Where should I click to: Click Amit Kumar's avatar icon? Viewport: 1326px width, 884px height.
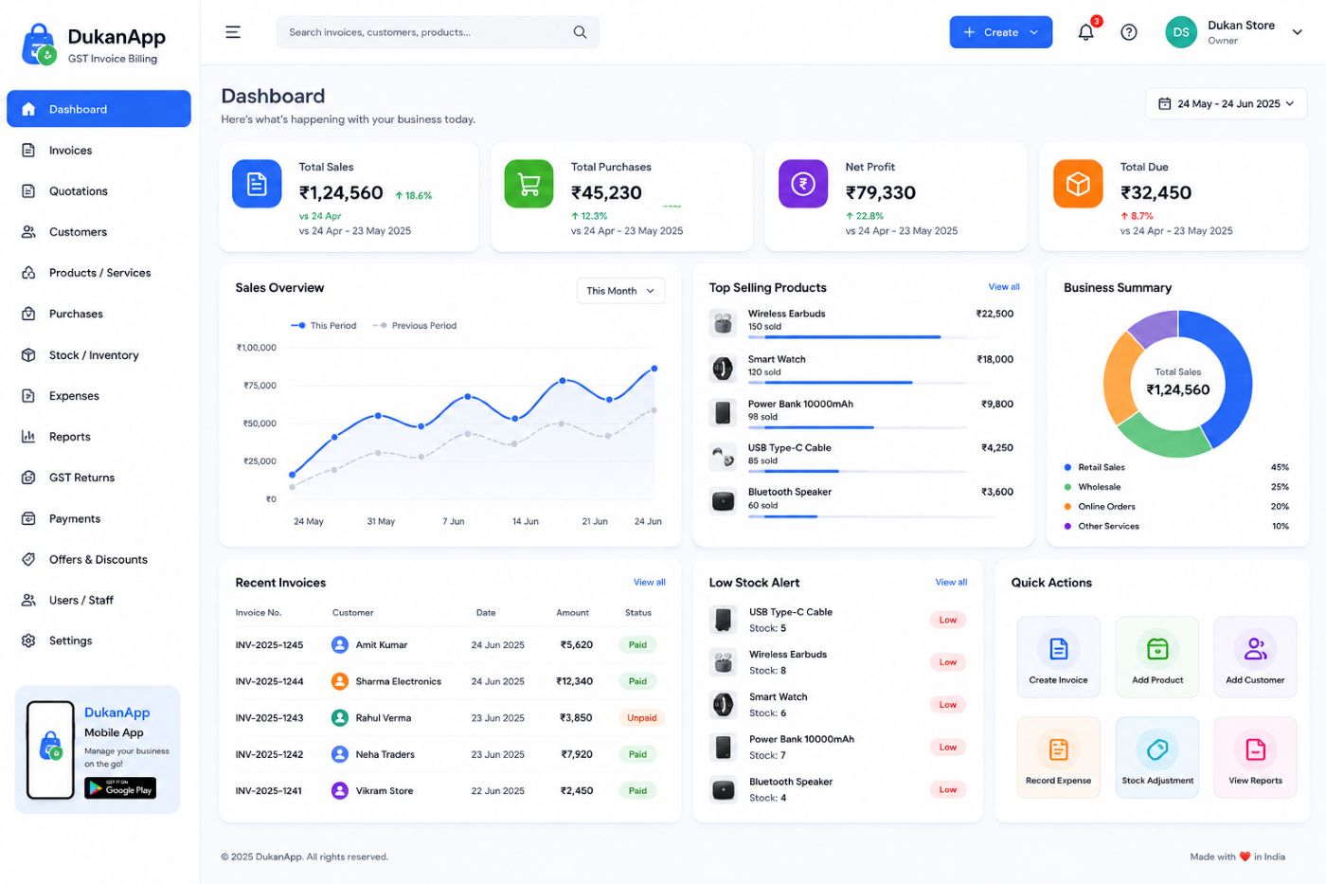(340, 644)
